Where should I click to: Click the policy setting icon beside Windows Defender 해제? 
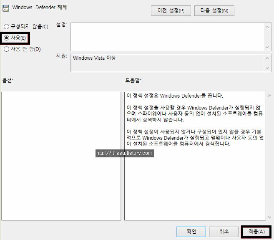[6, 8]
